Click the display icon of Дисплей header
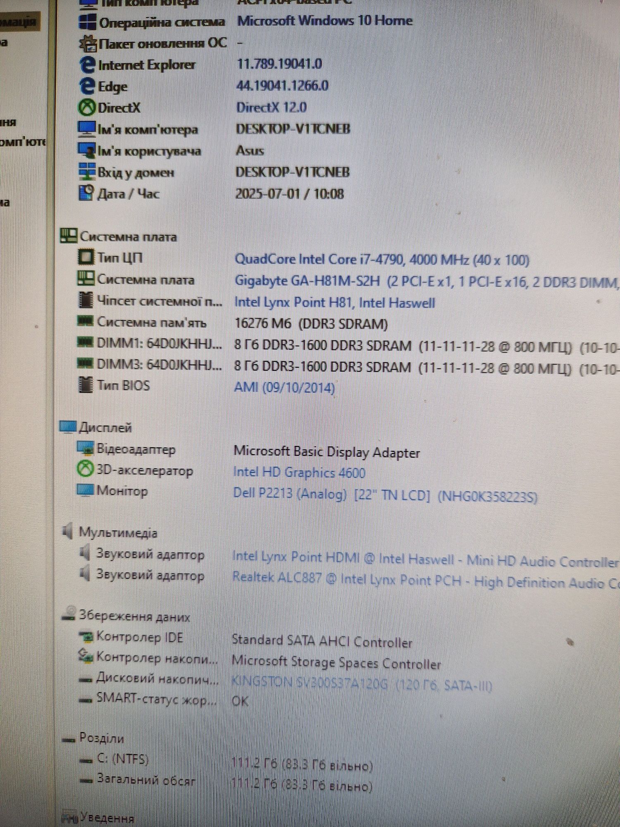620x827 pixels. (x=68, y=427)
